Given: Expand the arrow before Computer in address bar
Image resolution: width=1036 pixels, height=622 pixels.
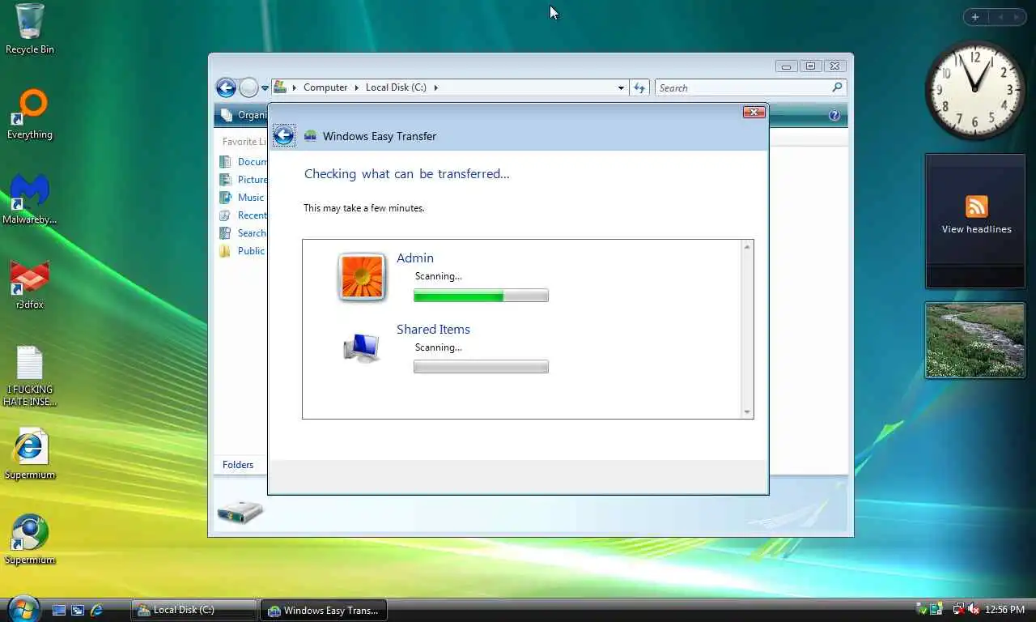Looking at the screenshot, I should tap(294, 87).
